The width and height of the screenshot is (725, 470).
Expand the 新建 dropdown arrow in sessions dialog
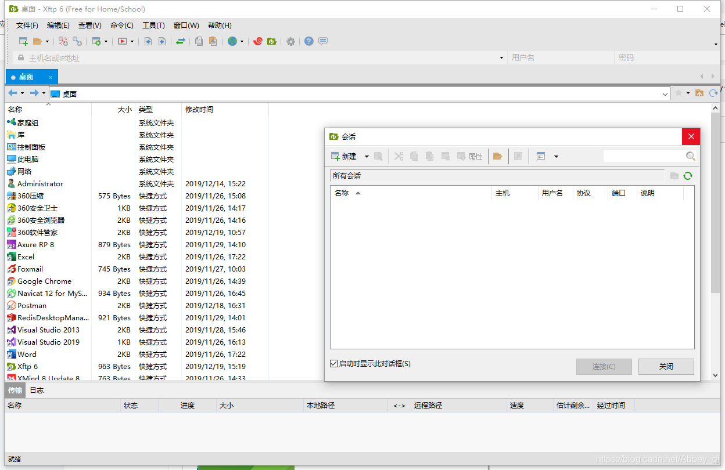tap(367, 157)
